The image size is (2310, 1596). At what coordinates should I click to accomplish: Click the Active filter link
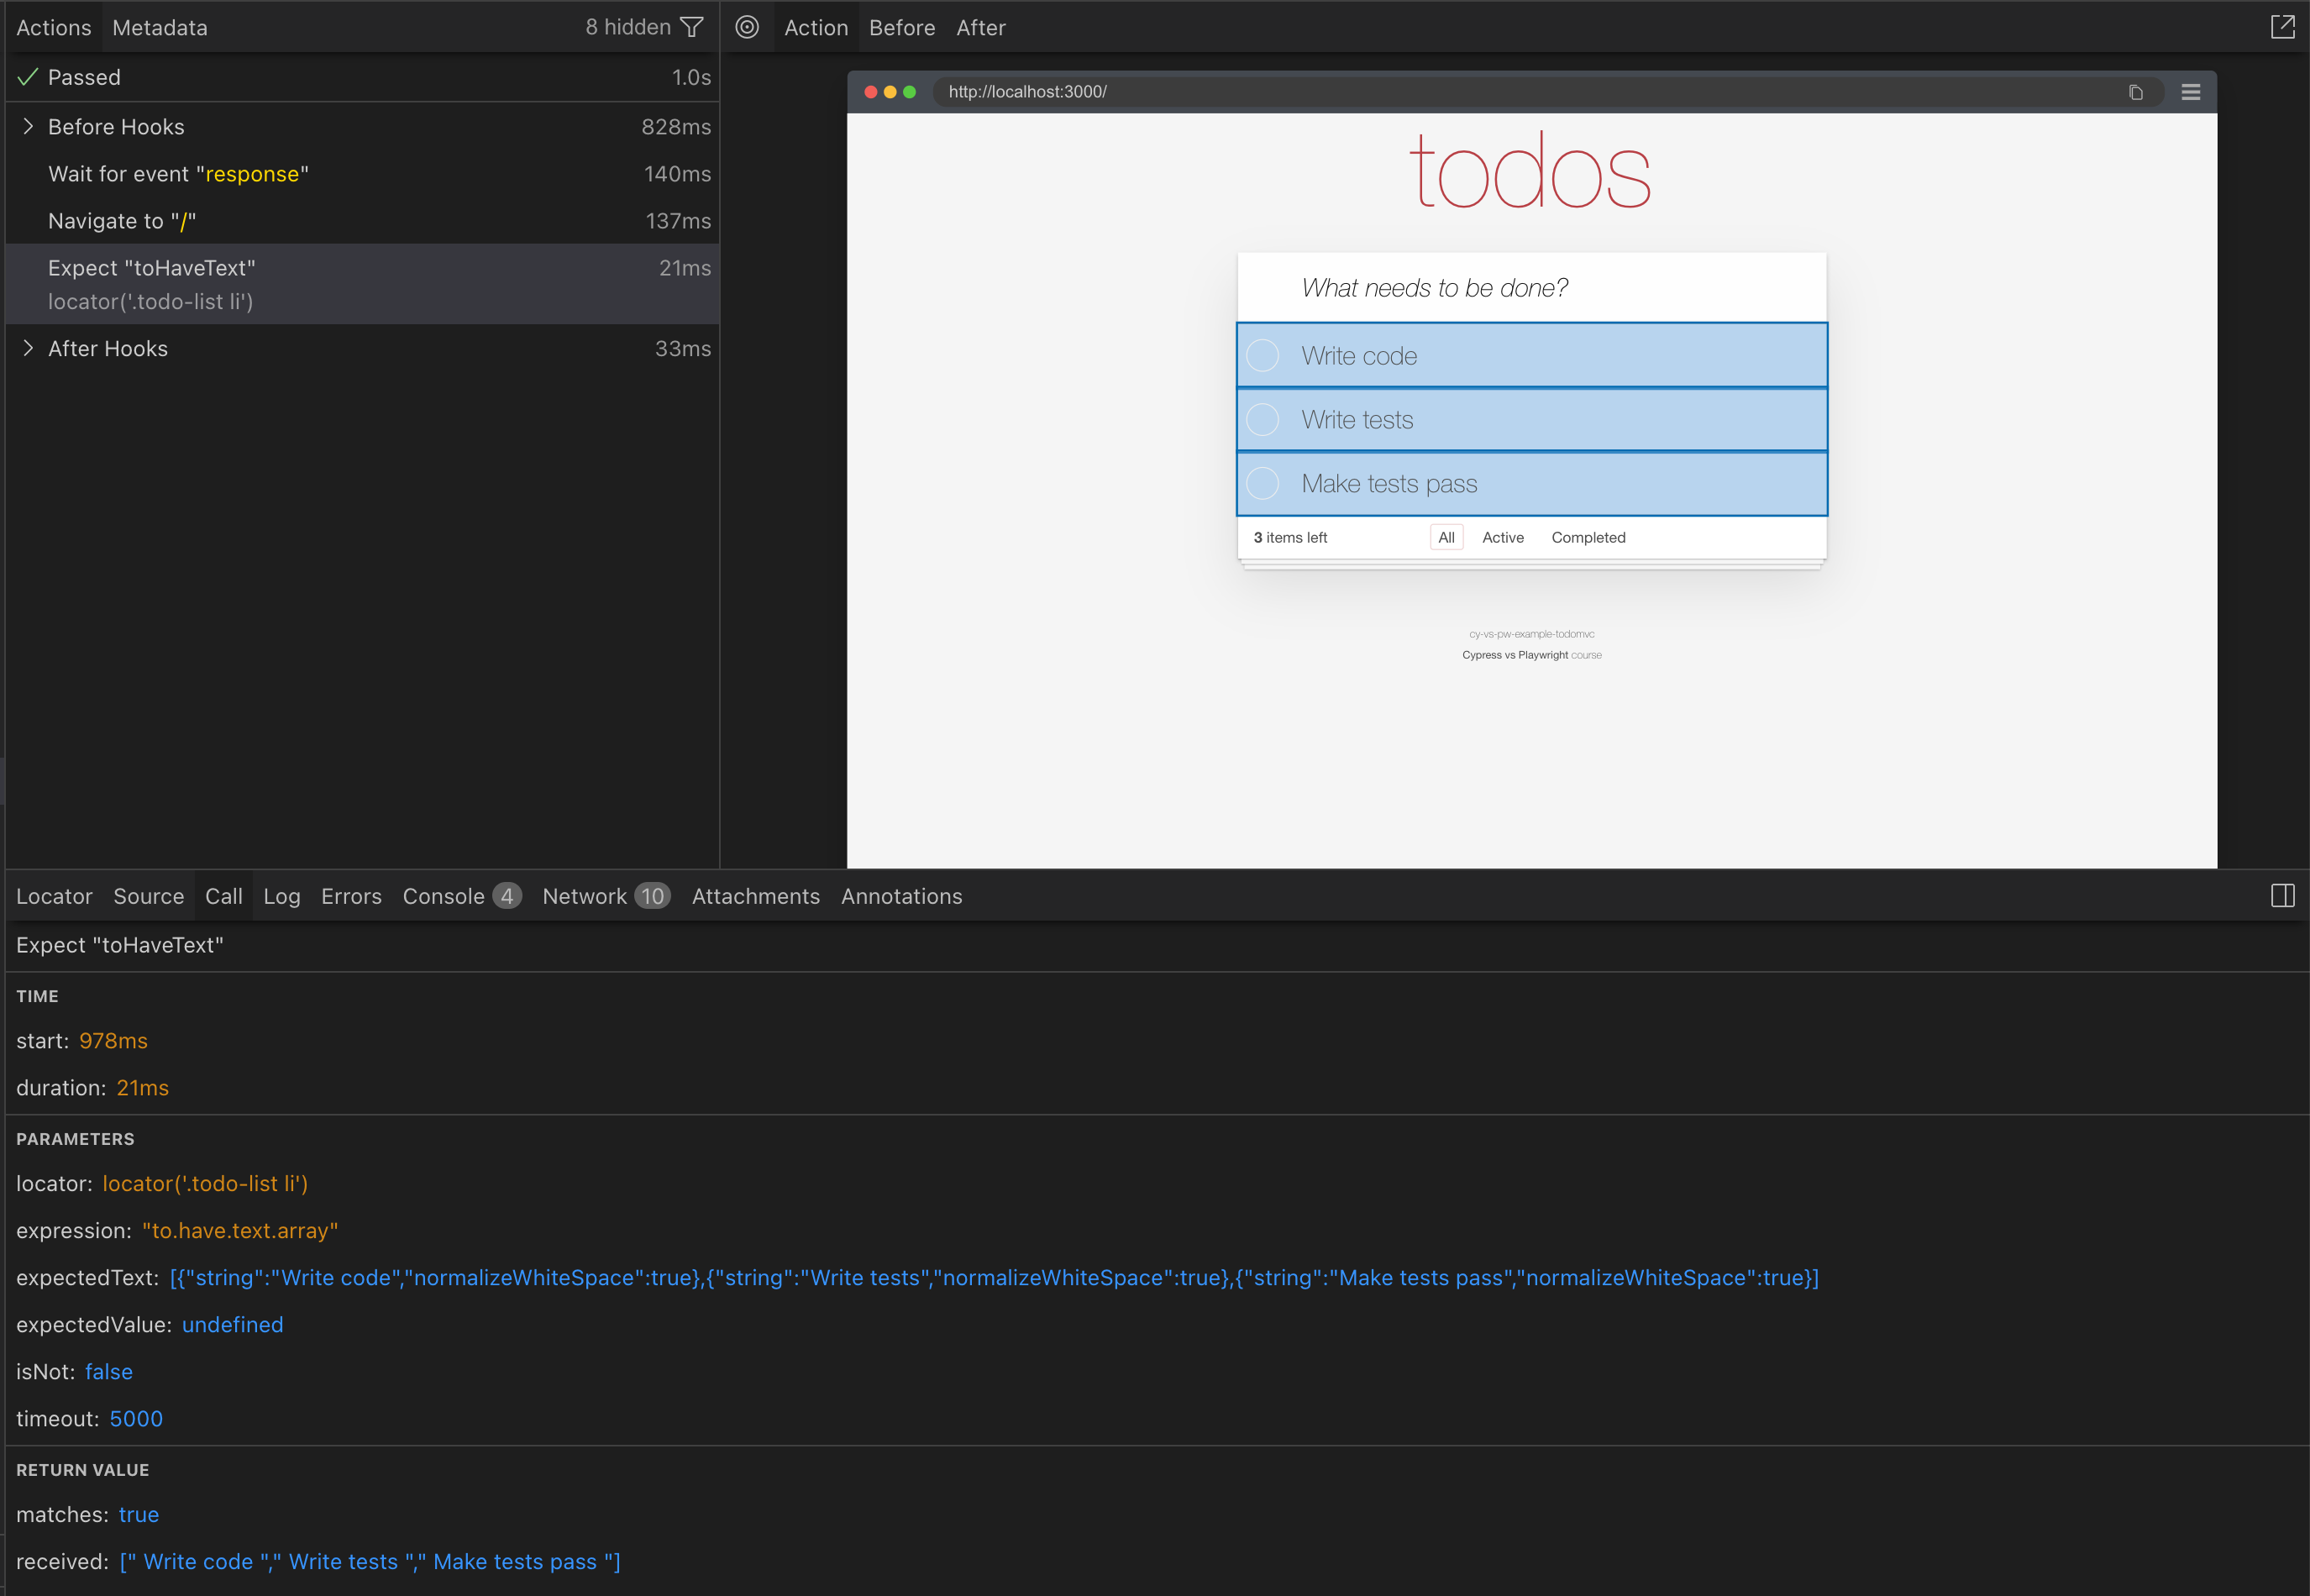click(x=1502, y=537)
